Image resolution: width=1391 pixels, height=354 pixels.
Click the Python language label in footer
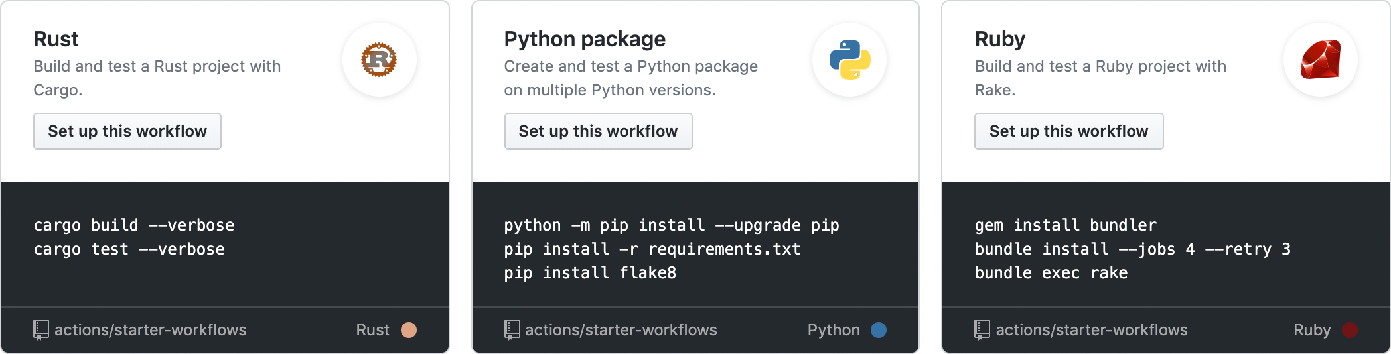tap(834, 330)
